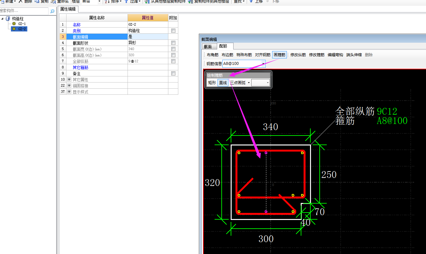426x254 pixels.
Task: Toggle the 附加 checkbox for 截面形状 row
Action: 173,43
